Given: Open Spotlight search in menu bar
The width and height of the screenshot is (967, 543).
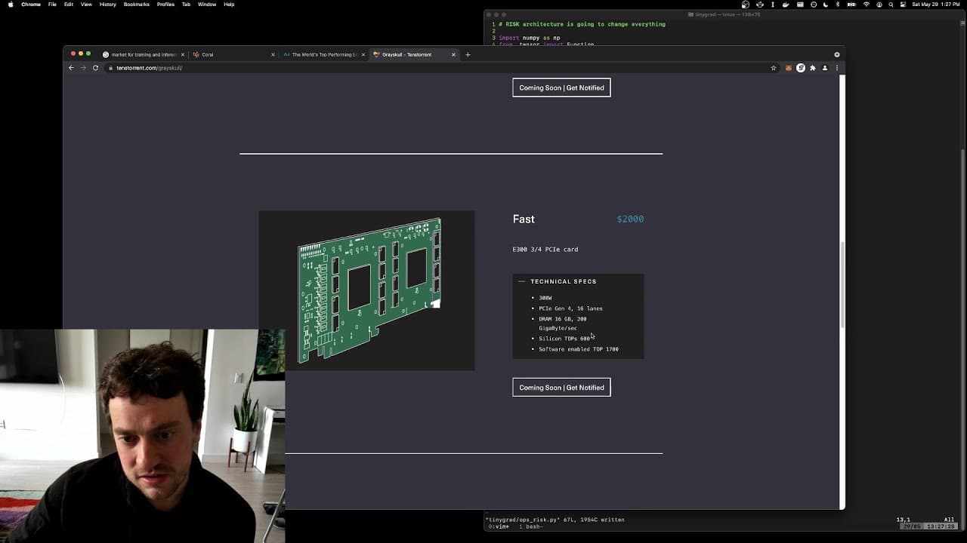Looking at the screenshot, I should (891, 5).
